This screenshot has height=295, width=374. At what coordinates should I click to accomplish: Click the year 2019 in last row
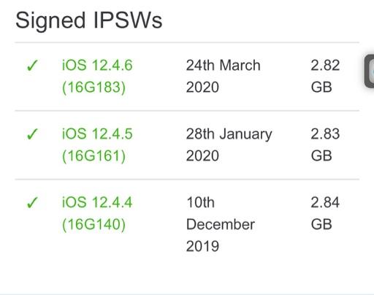(202, 246)
